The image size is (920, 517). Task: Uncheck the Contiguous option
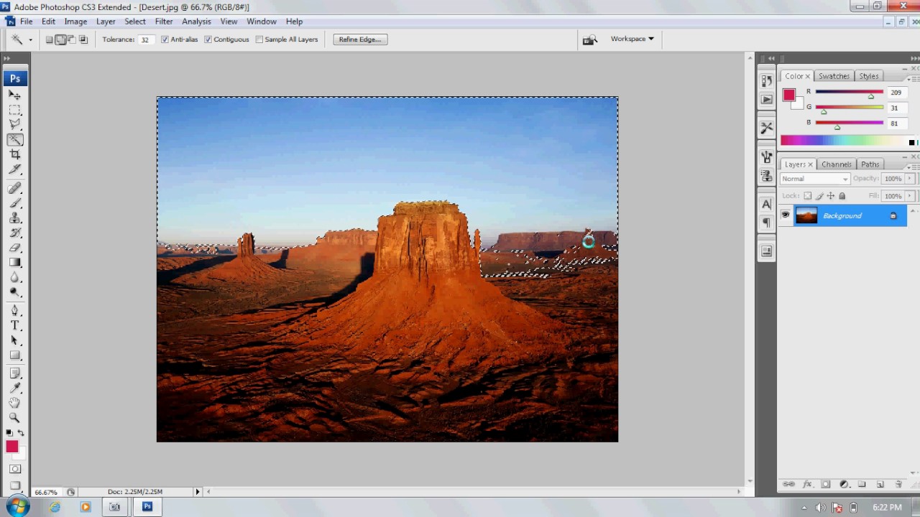pyautogui.click(x=208, y=39)
